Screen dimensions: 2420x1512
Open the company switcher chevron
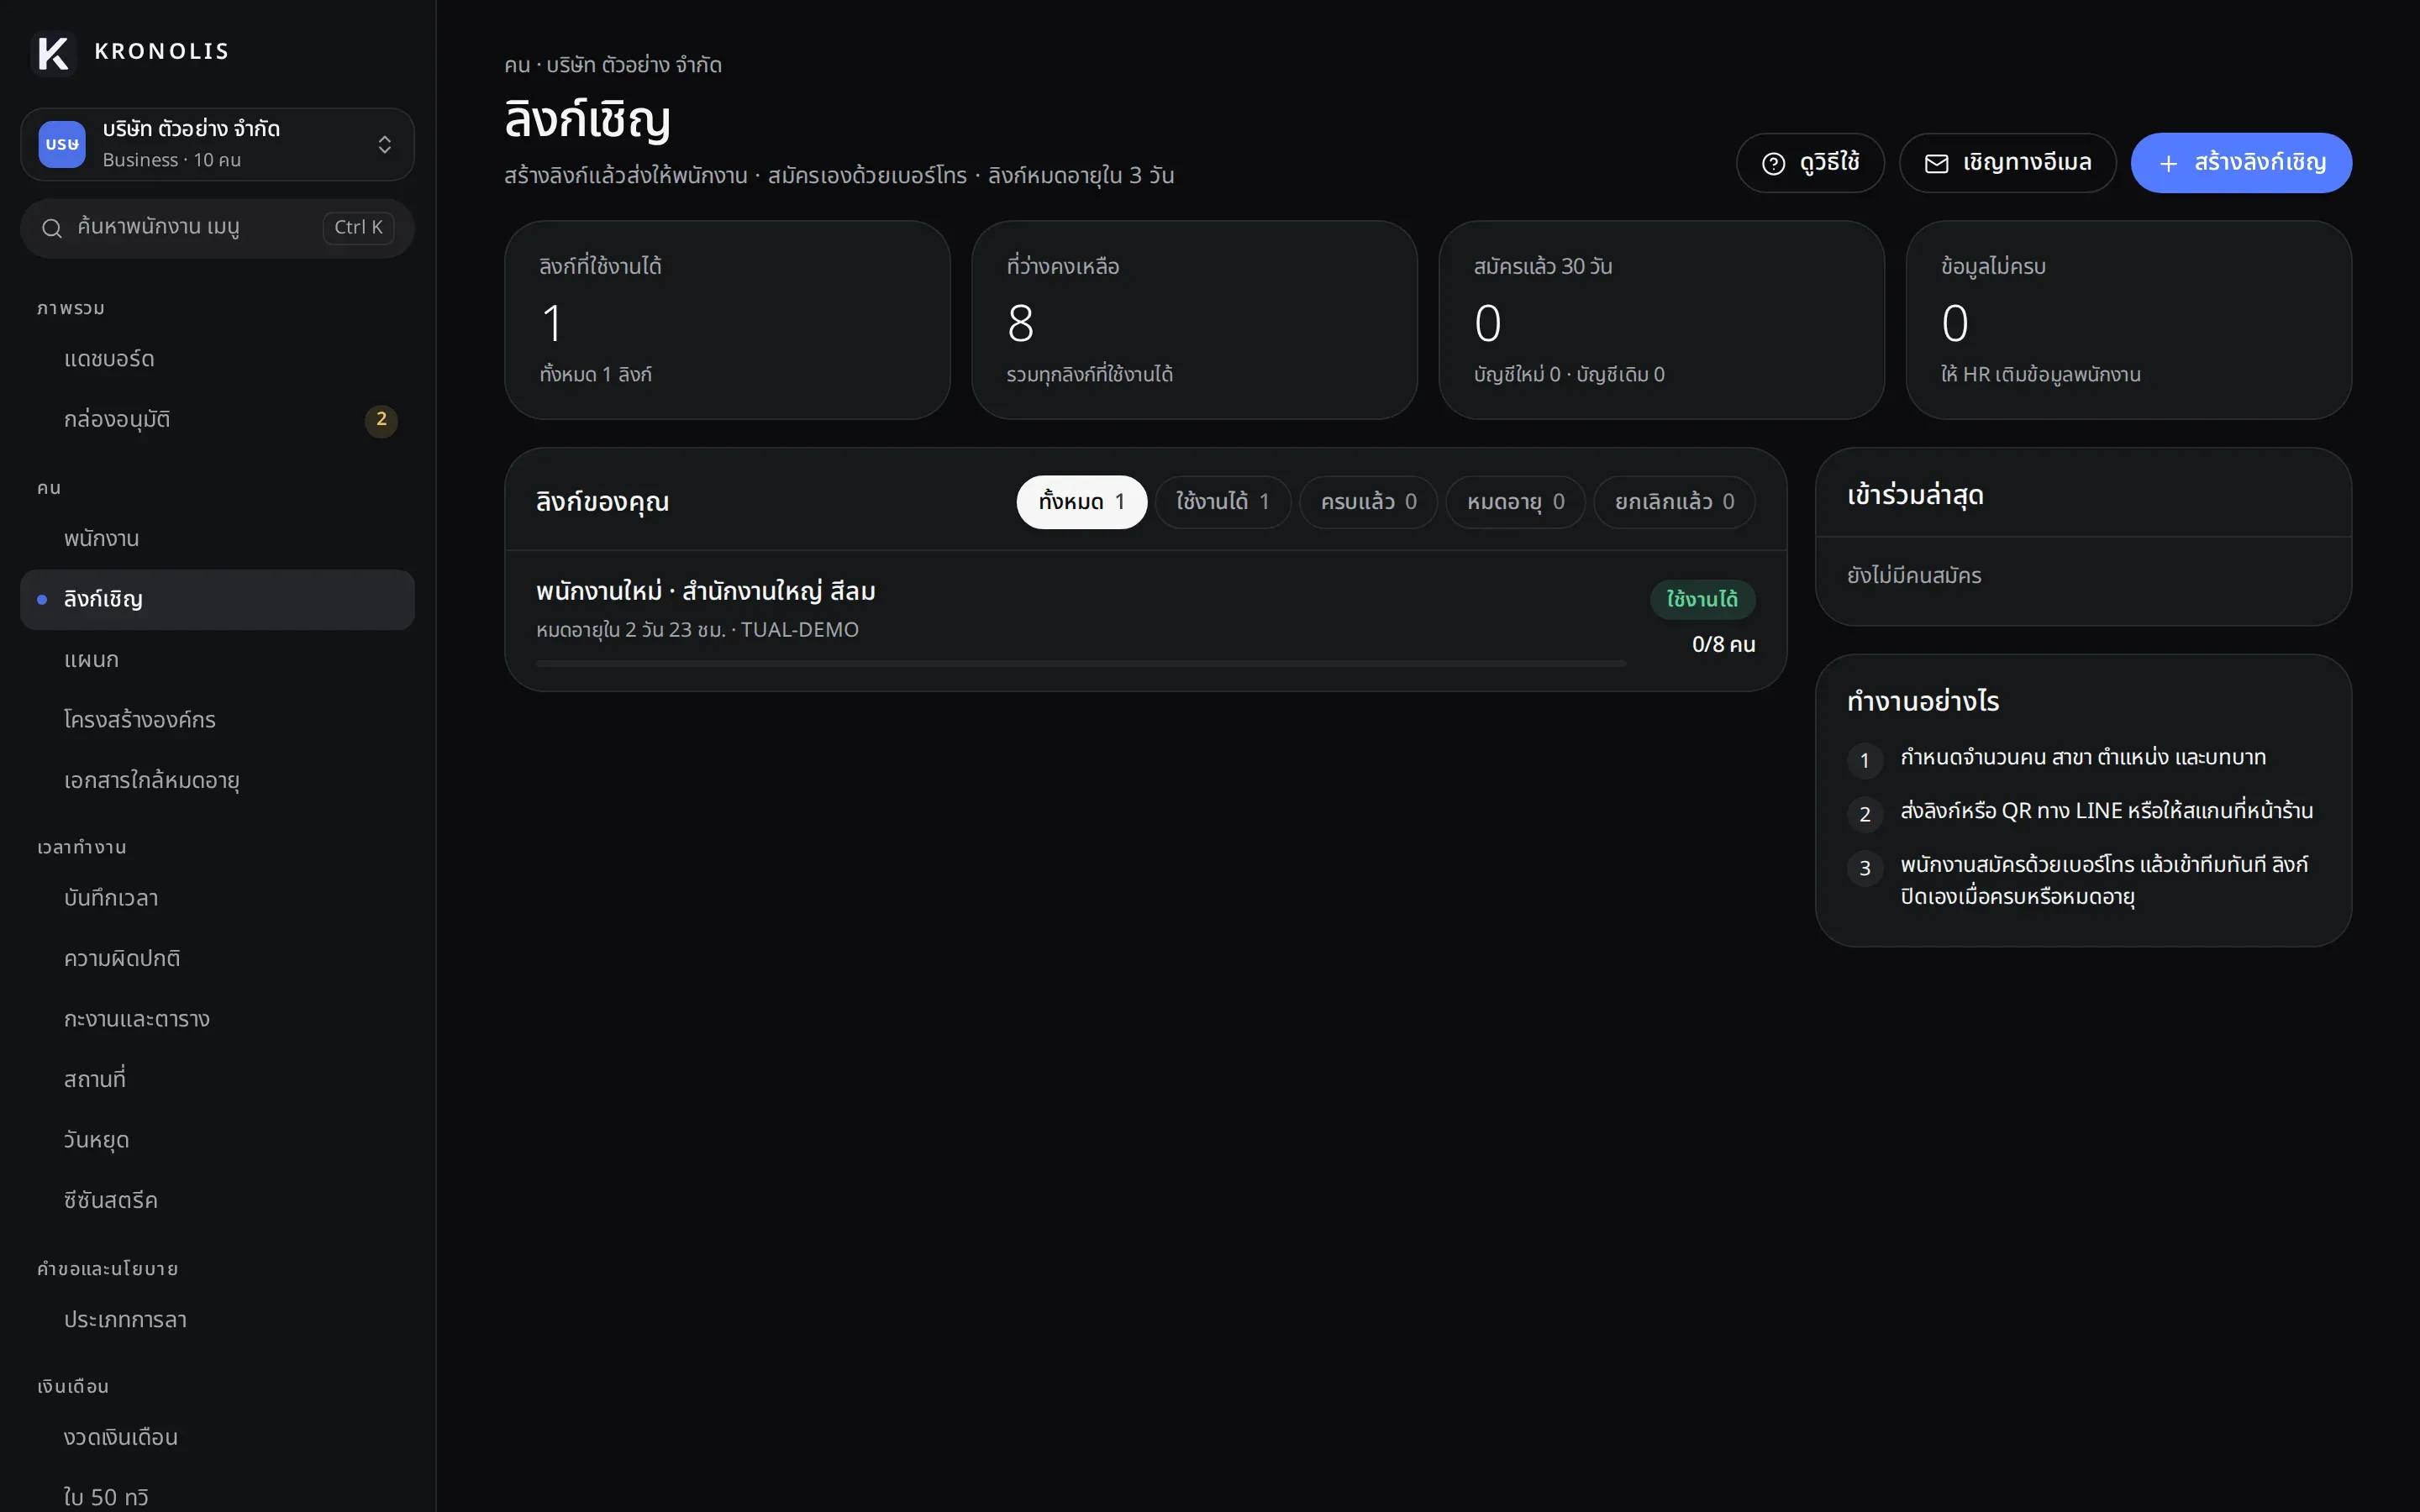coord(385,144)
